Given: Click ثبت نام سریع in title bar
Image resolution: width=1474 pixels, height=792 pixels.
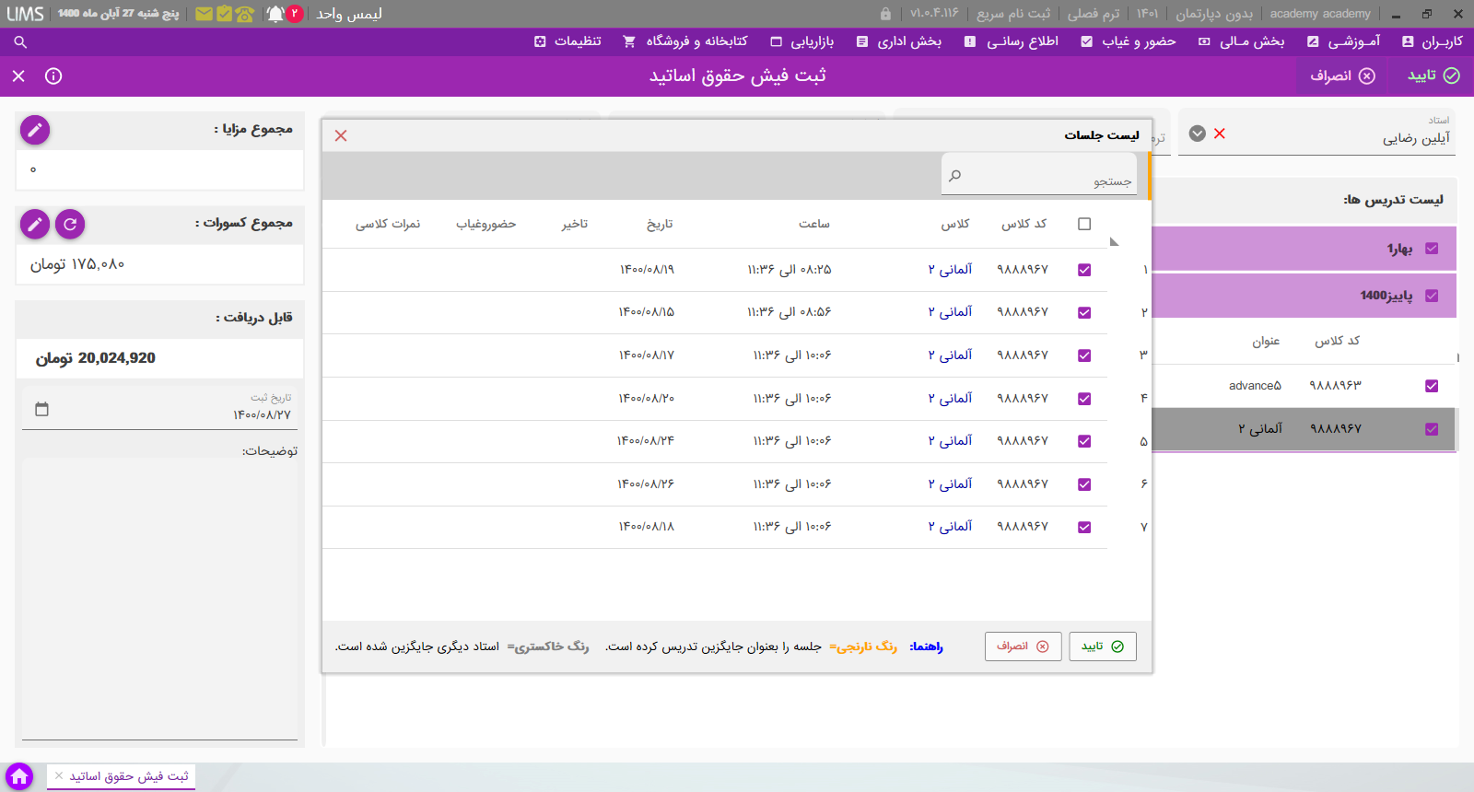Looking at the screenshot, I should [x=1013, y=14].
